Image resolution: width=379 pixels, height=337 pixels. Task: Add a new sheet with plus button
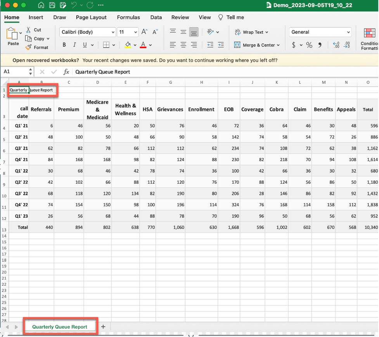(103, 327)
